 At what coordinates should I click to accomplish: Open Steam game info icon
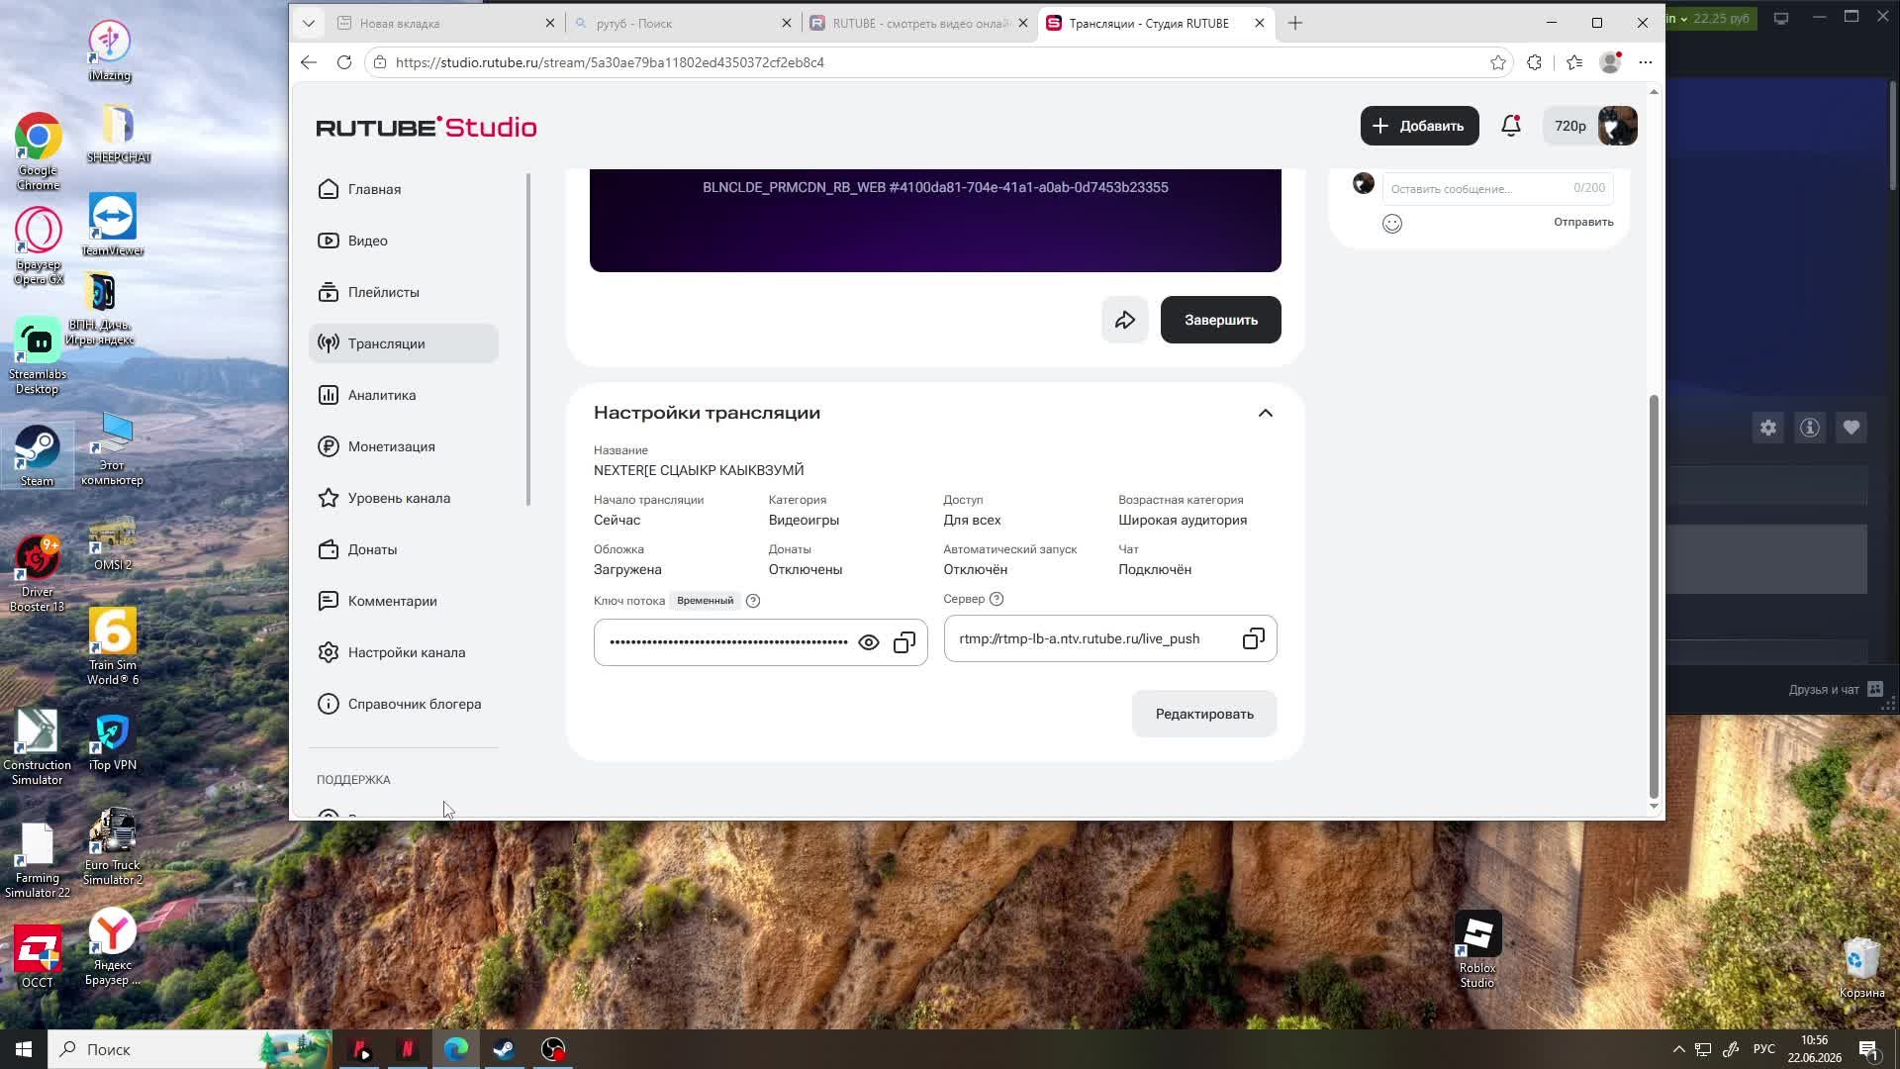click(x=1810, y=428)
